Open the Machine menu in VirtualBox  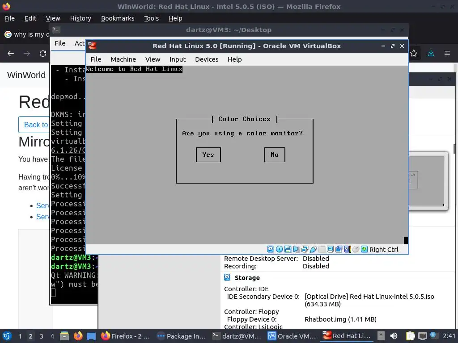[123, 59]
